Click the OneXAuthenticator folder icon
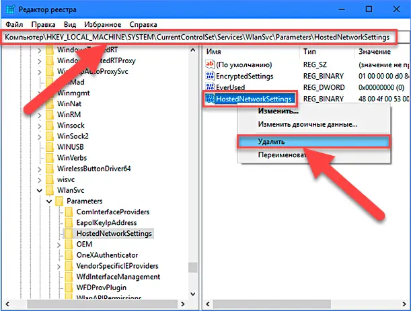 click(x=69, y=255)
